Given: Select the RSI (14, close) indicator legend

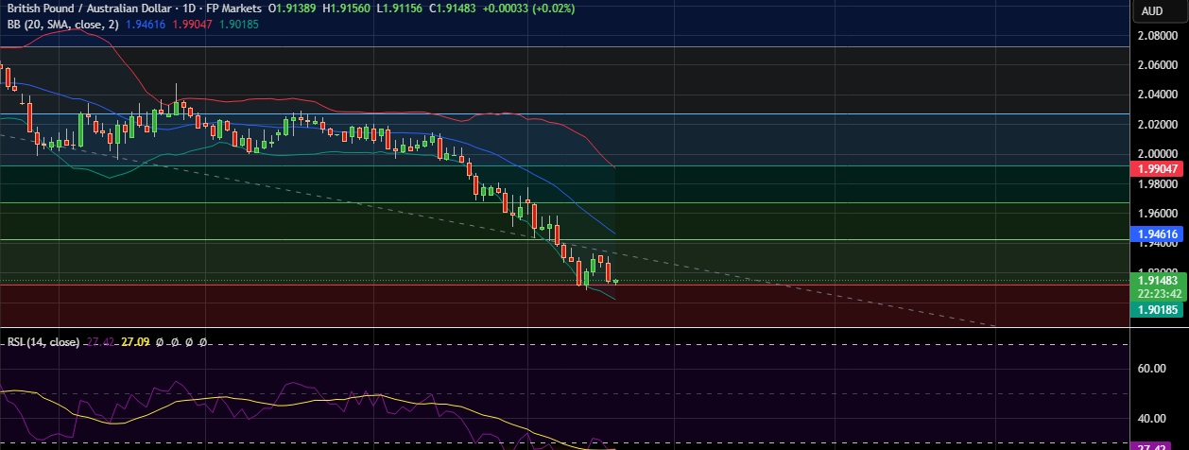Looking at the screenshot, I should [43, 342].
